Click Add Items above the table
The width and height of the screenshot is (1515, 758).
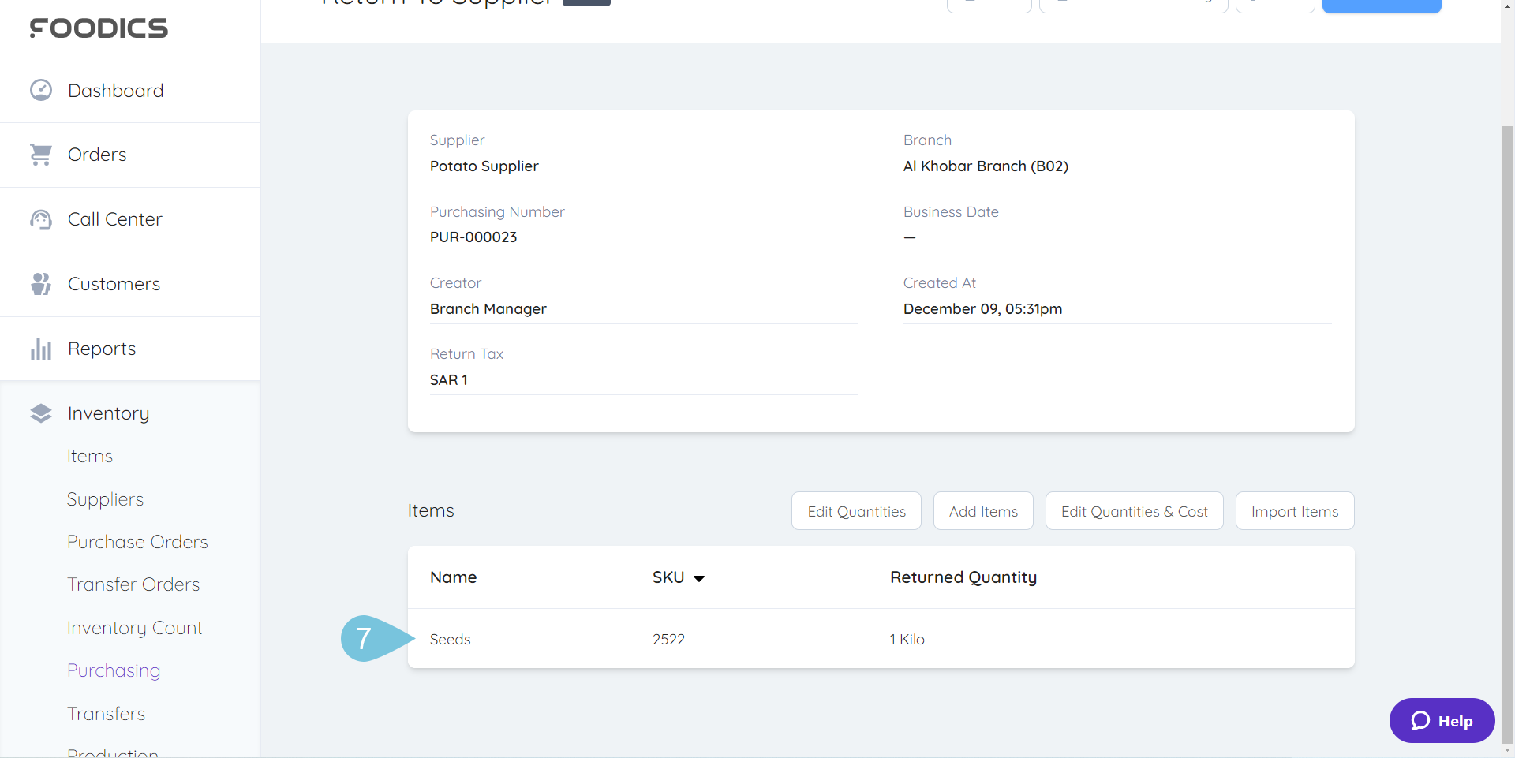pos(982,510)
